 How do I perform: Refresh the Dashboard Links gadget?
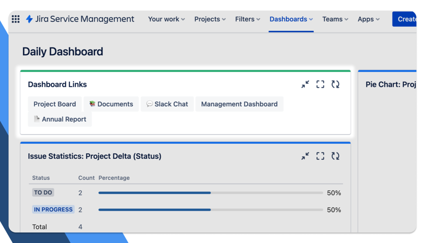pos(335,84)
